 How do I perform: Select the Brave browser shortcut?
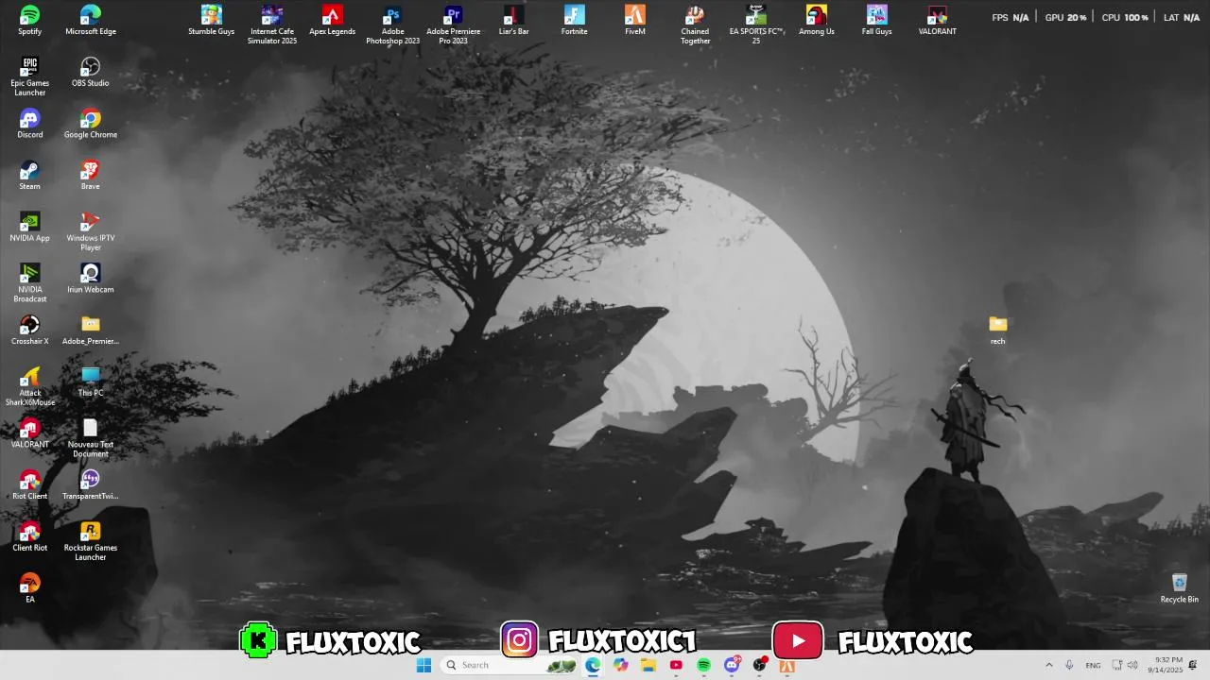pos(91,176)
